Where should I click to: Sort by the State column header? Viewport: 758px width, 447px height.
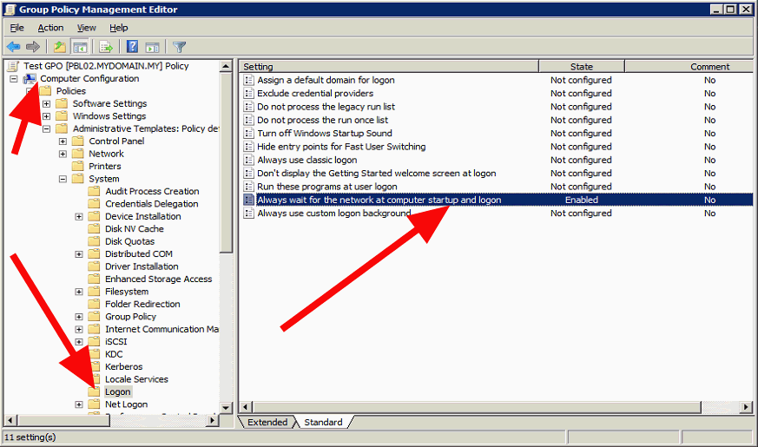(x=581, y=67)
